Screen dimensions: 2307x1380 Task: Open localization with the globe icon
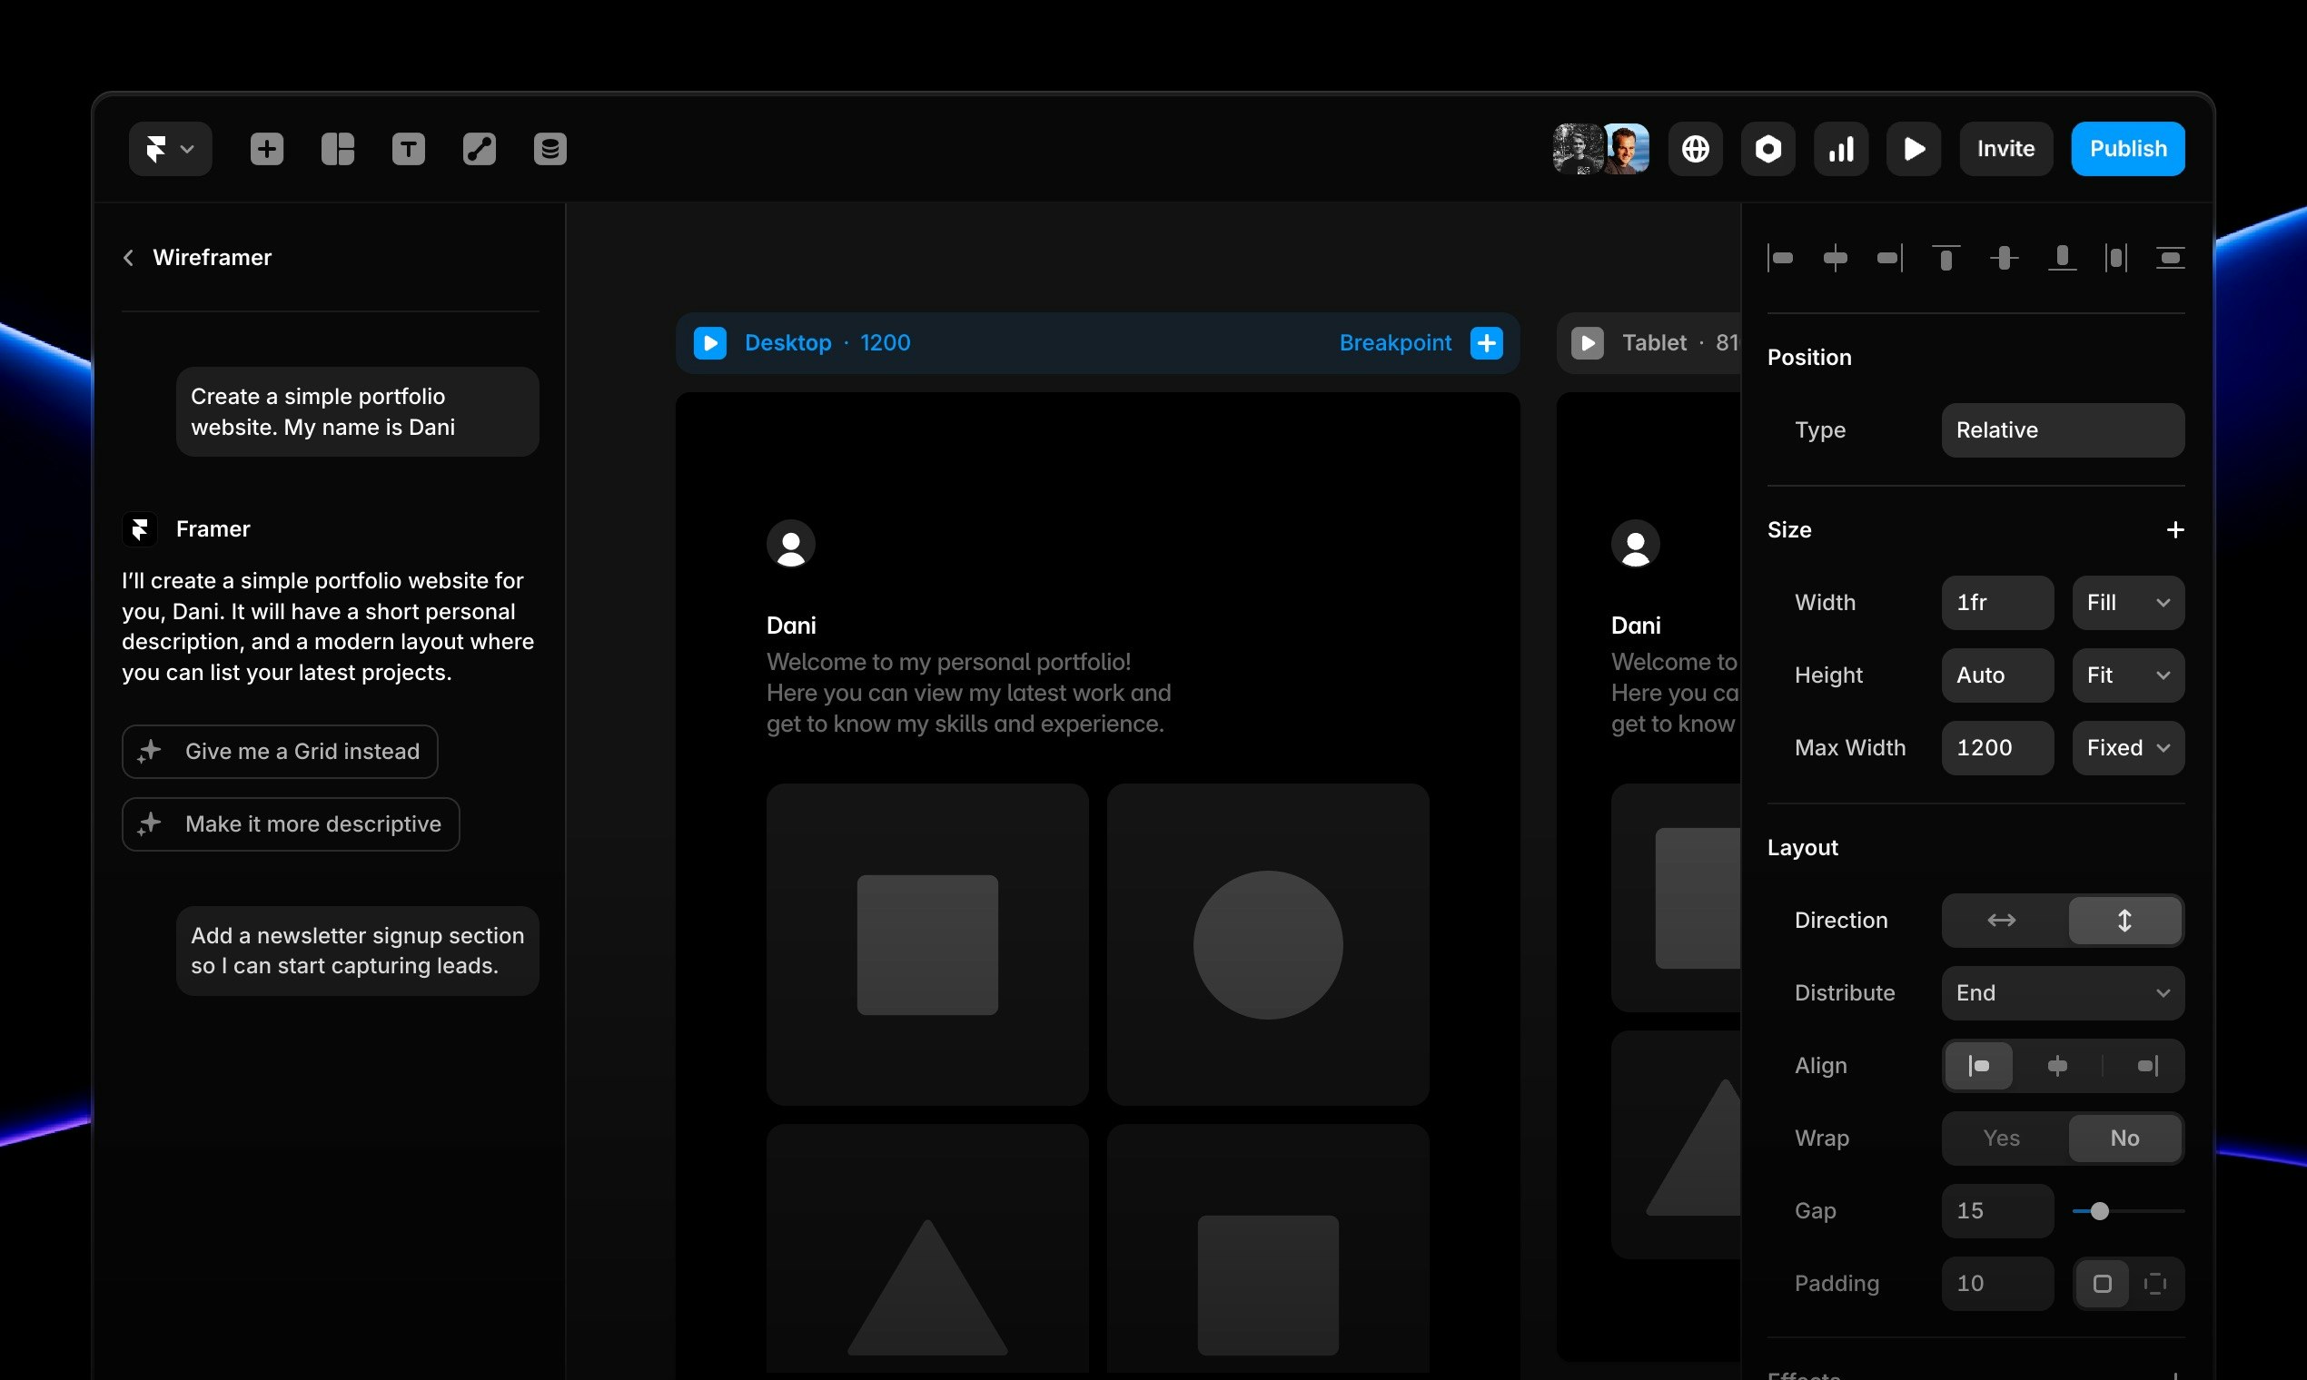coord(1695,149)
